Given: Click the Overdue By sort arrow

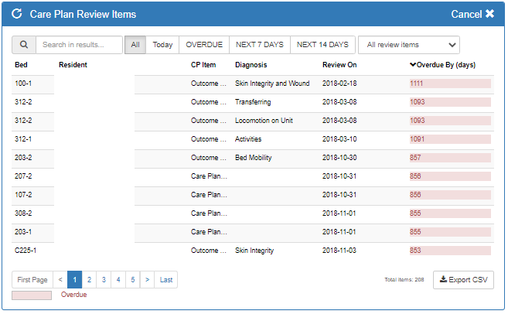Looking at the screenshot, I should pos(412,65).
